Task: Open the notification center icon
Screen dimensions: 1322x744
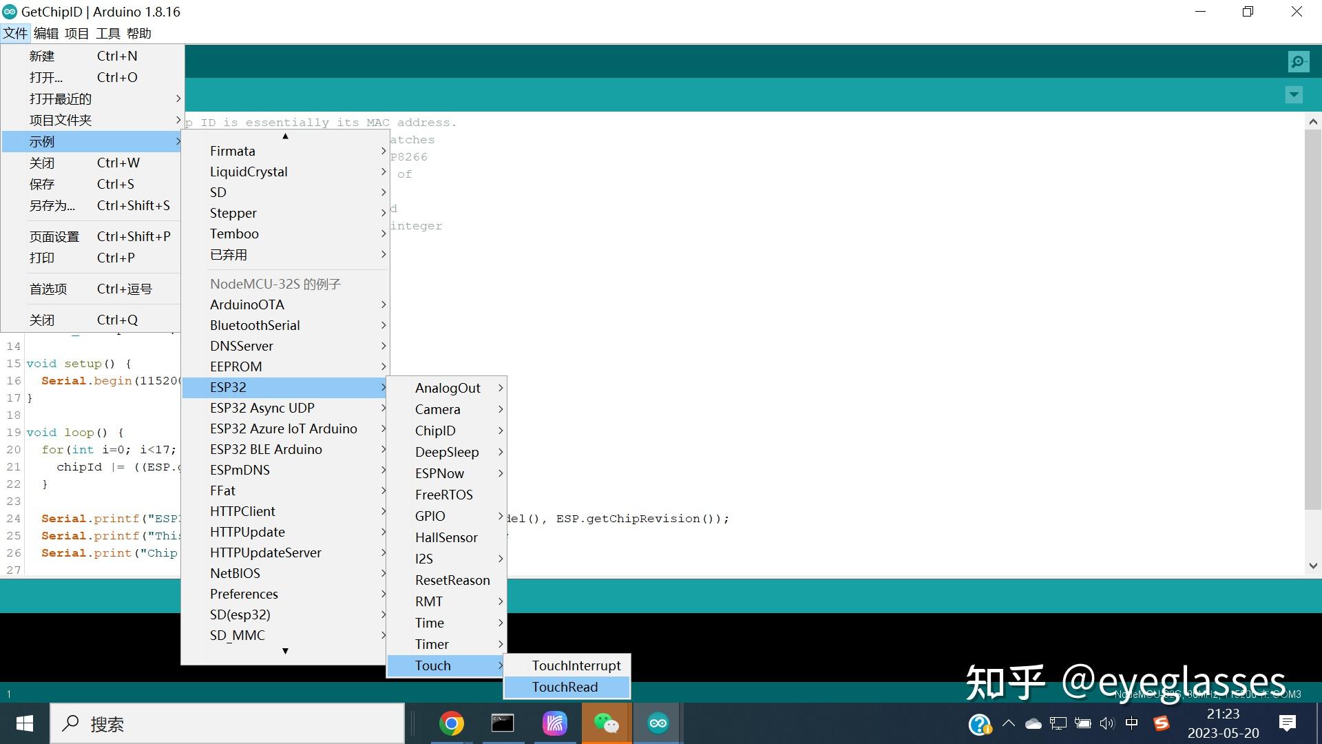Action: 1287,723
